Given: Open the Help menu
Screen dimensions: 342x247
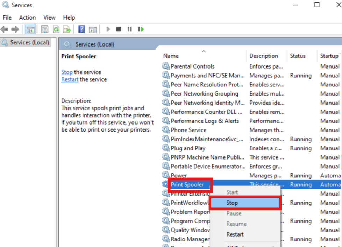Looking at the screenshot, I should point(69,17).
